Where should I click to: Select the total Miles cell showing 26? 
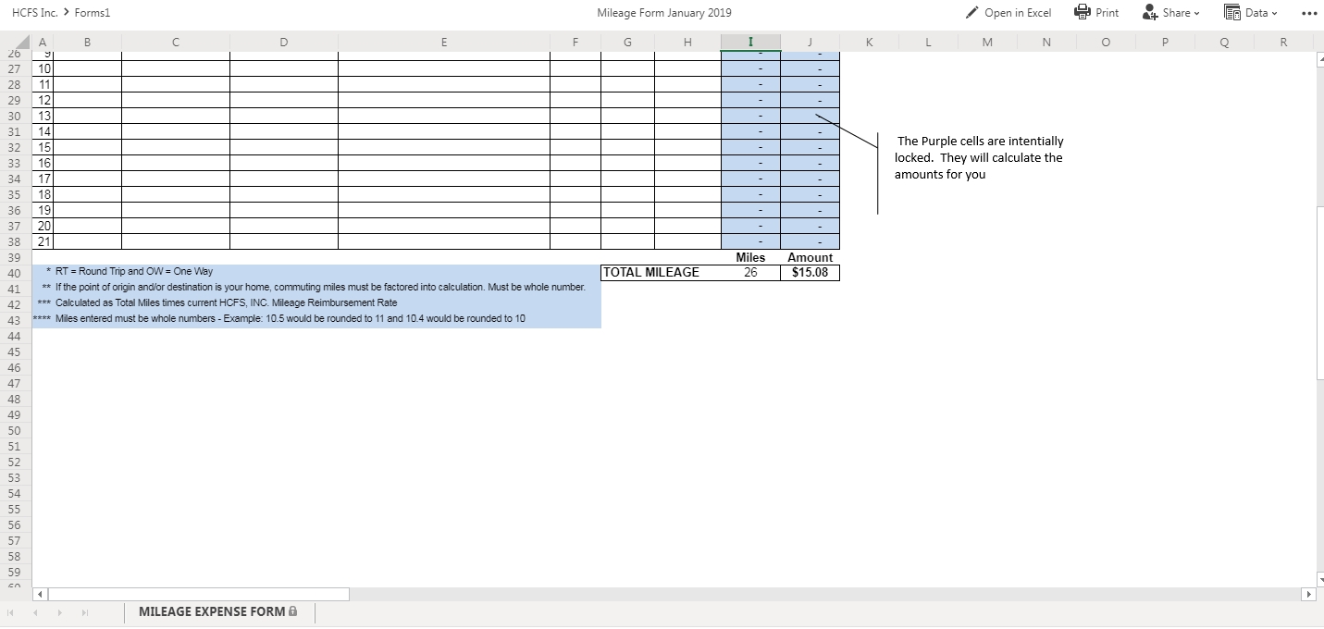pyautogui.click(x=750, y=273)
